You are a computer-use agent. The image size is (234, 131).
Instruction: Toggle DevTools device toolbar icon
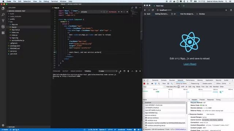(x=147, y=80)
